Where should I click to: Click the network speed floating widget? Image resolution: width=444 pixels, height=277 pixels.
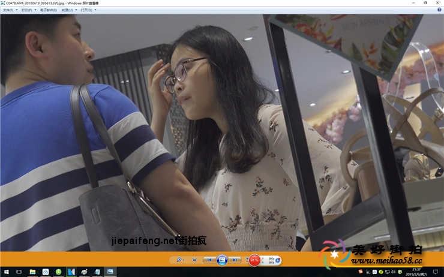[273, 260]
